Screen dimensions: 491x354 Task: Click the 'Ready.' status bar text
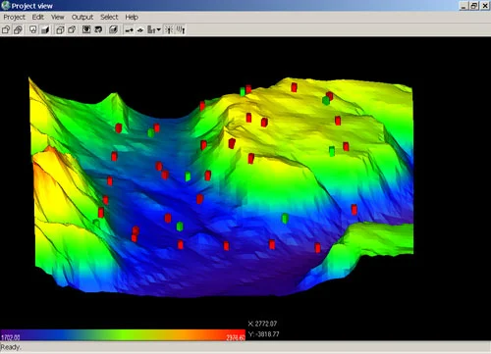click(x=11, y=347)
